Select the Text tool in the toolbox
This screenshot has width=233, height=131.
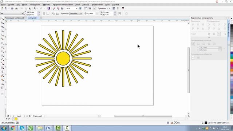point(2,55)
